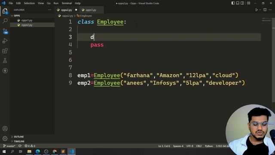Screen dimensions: 275x155
Task: Click Employee symbol in the breadcrumb
Action: [x=86, y=16]
